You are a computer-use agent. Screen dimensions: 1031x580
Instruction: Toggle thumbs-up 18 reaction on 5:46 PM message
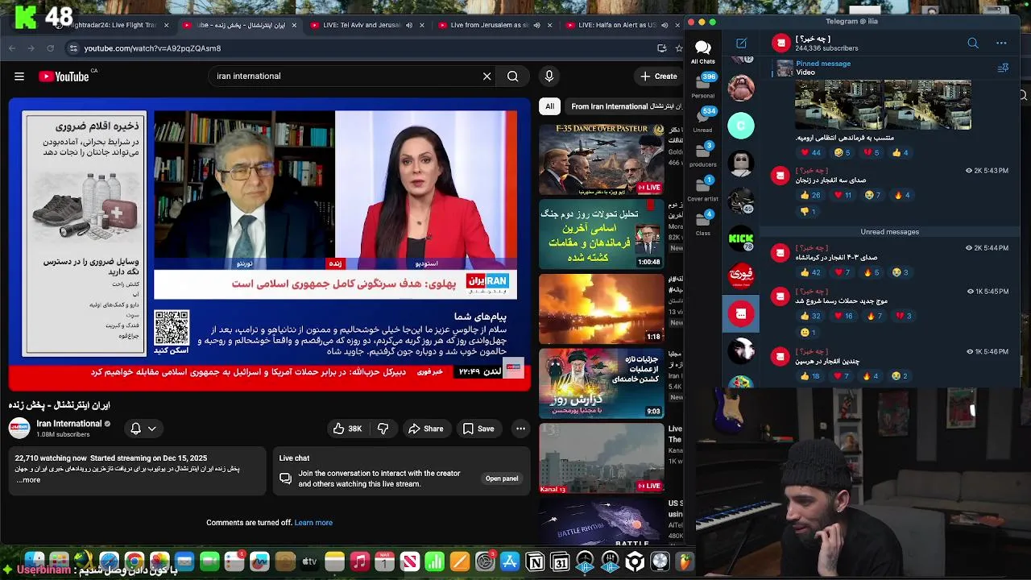pyautogui.click(x=812, y=376)
